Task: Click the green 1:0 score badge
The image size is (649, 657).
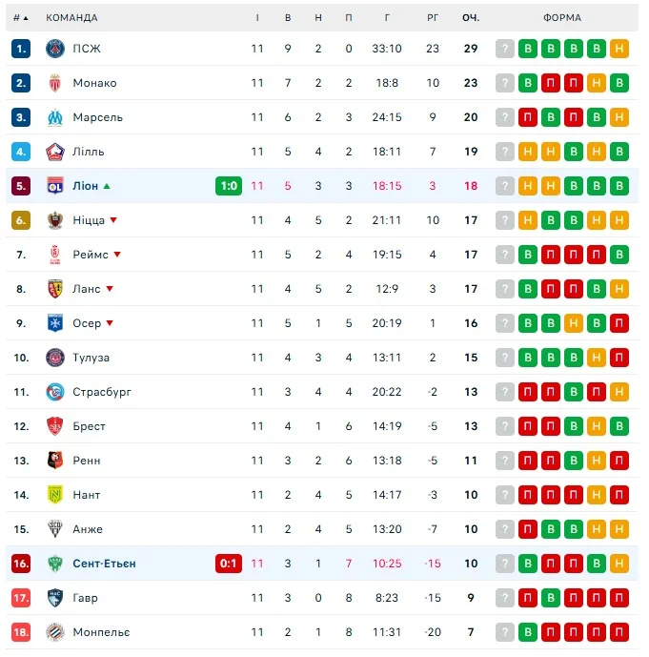Action: point(229,186)
